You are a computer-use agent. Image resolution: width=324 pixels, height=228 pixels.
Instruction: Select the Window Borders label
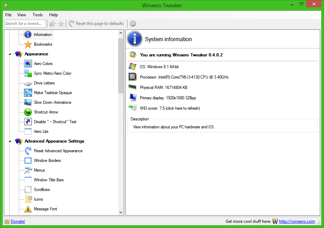pos(47,161)
